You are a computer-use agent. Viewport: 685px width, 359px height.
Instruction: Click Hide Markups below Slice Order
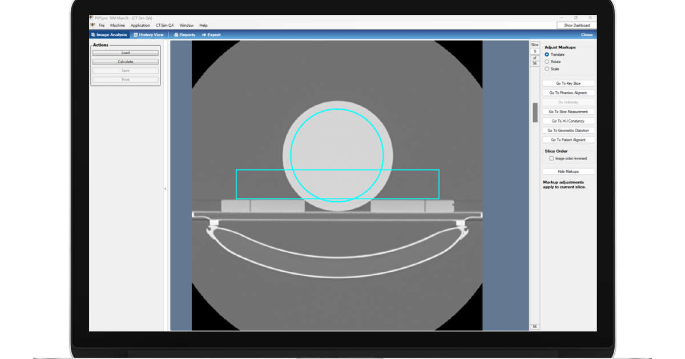coord(568,170)
